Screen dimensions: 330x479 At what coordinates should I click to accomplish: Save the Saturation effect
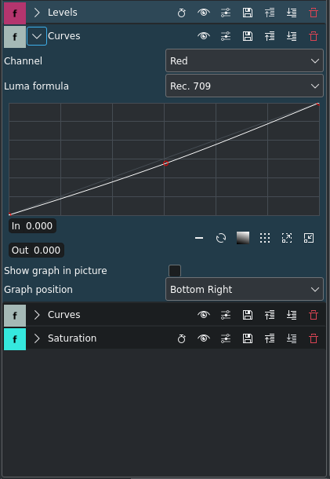pos(248,338)
